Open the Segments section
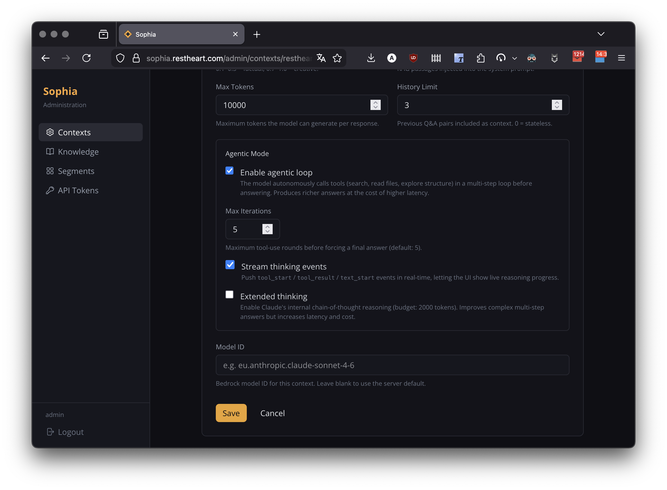This screenshot has height=490, width=667. [x=76, y=171]
